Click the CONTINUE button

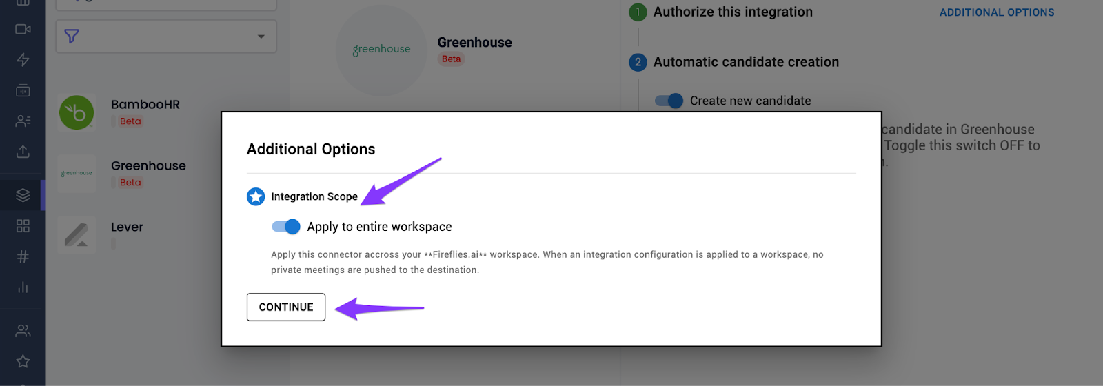tap(286, 307)
